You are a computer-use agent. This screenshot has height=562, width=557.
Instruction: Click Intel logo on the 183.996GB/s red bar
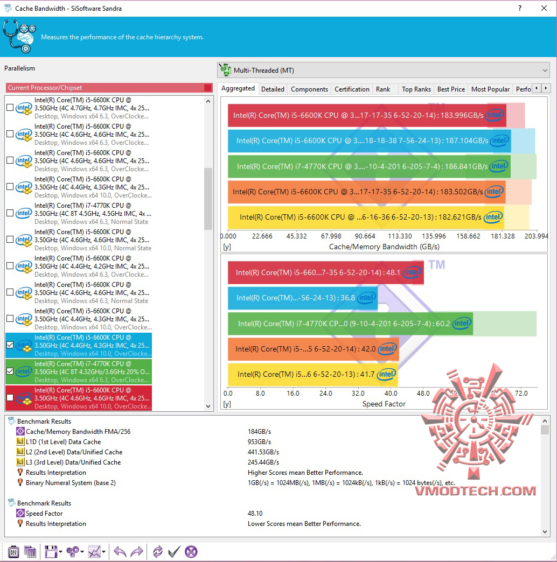point(495,115)
